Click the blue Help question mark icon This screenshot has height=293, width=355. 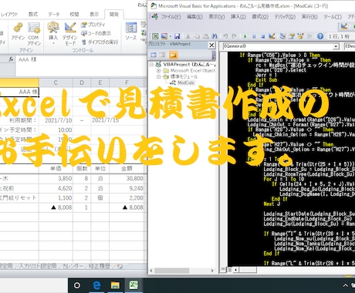(320, 36)
